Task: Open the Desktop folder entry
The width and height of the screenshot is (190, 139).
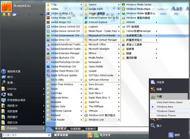Action: 23,89
